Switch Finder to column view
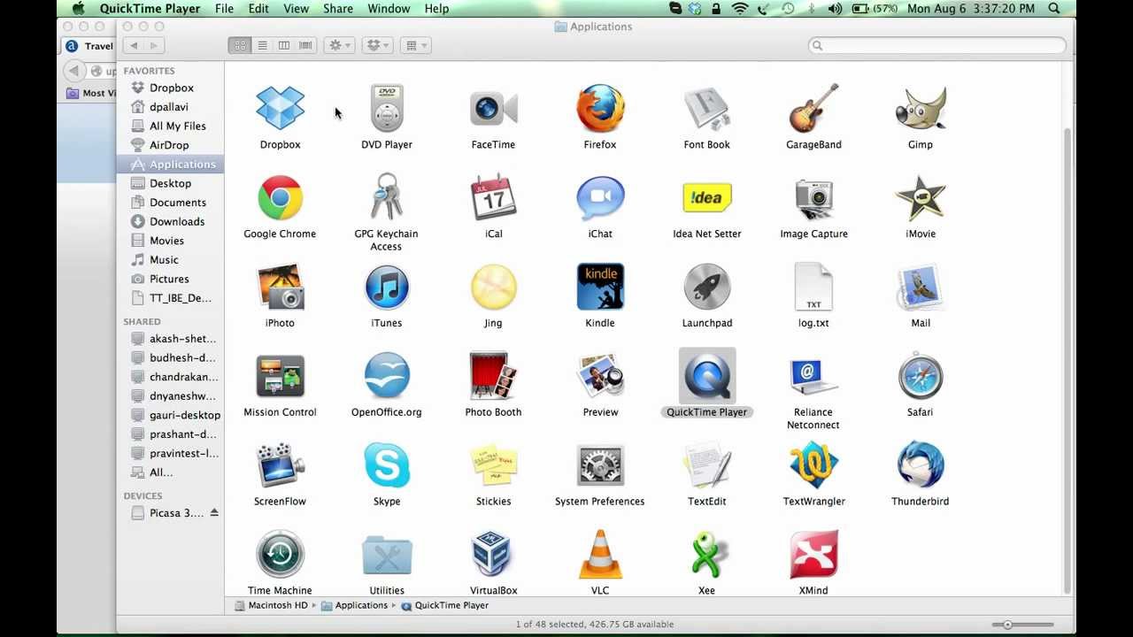1133x637 pixels. (283, 45)
